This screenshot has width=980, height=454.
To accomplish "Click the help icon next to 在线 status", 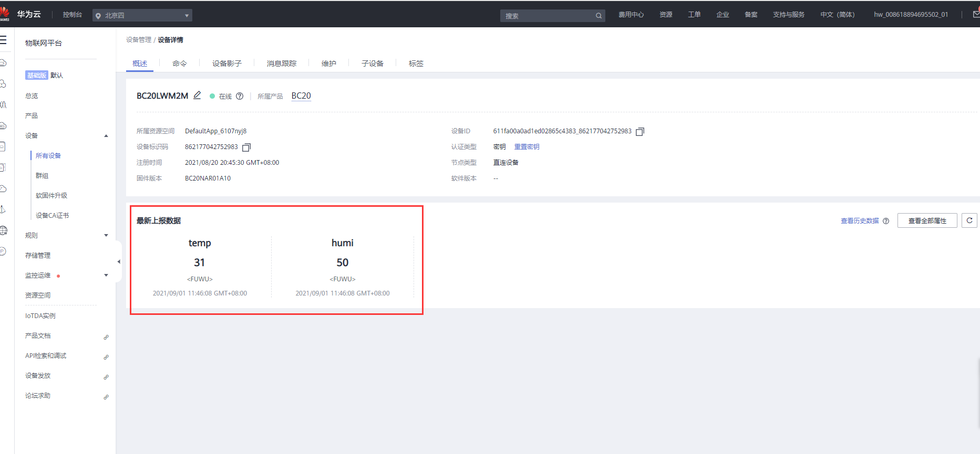I will click(240, 96).
